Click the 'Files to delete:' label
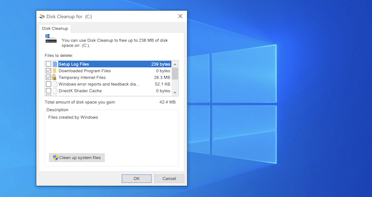The width and height of the screenshot is (372, 197). tap(59, 55)
